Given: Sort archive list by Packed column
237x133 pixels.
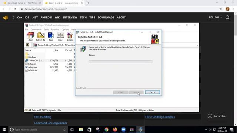Looking at the screenshot, I should (x=69, y=50).
